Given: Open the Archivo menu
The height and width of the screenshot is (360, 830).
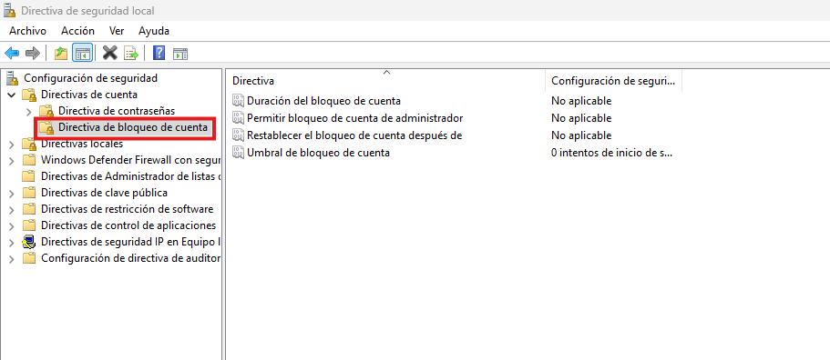Looking at the screenshot, I should 27,31.
